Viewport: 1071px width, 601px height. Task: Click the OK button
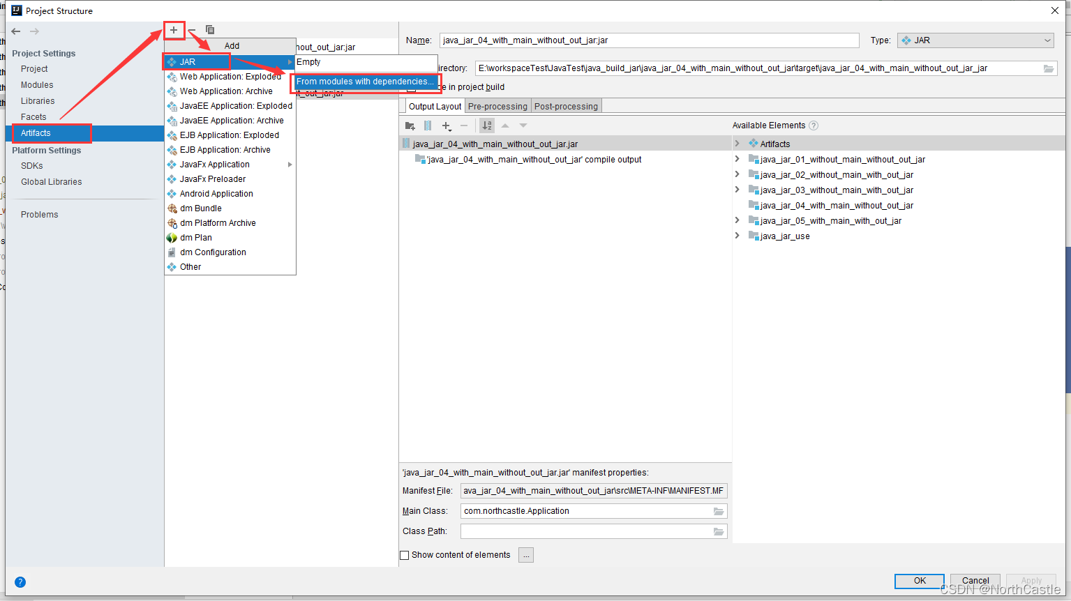920,581
